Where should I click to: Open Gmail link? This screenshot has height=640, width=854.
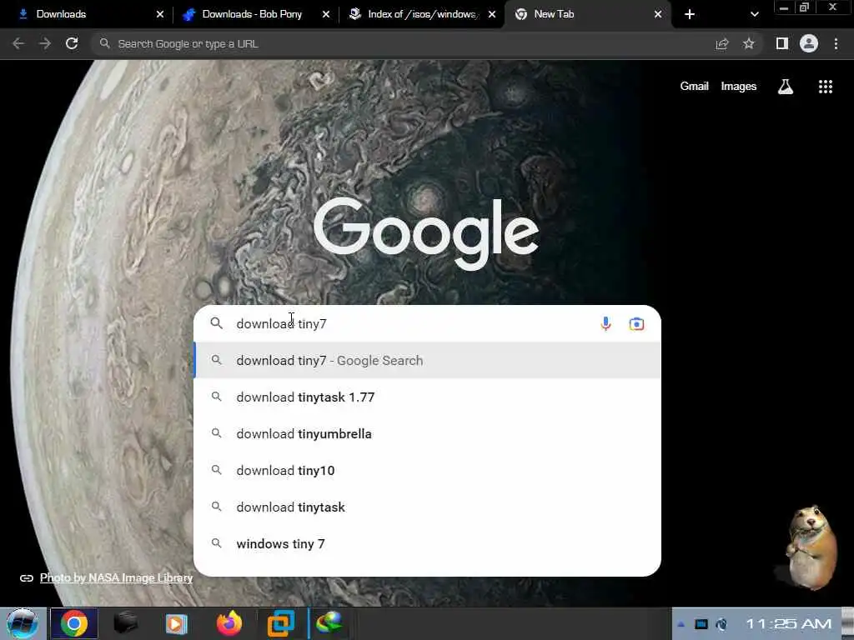point(695,86)
